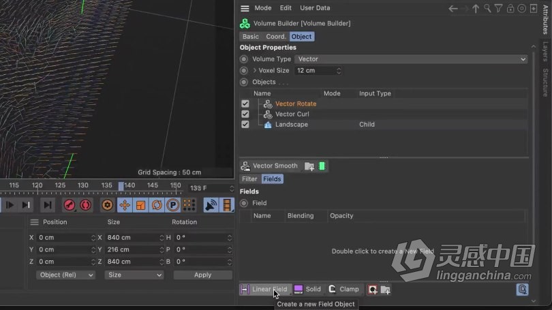552x310 pixels.
Task: Click the record active objects button
Action: [70, 205]
